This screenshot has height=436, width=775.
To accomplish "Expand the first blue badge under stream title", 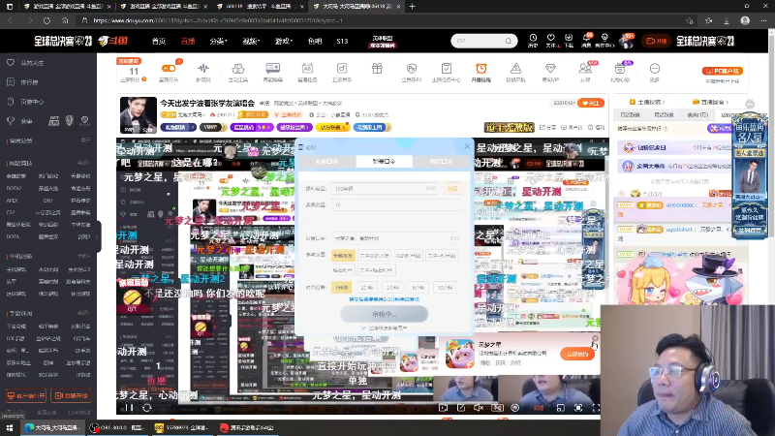I will (178, 128).
